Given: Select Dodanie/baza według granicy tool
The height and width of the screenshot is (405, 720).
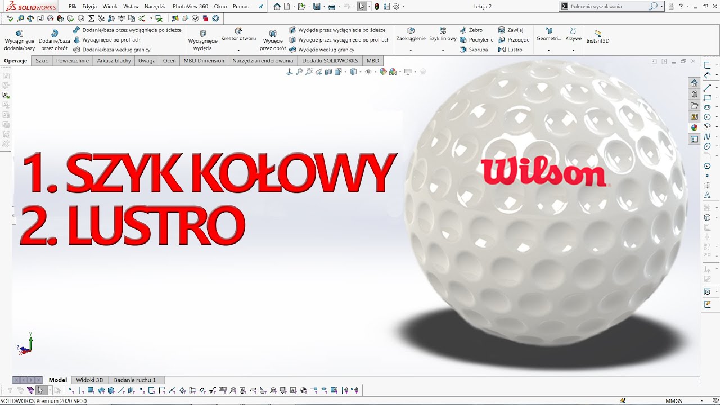Looking at the screenshot, I should tap(112, 49).
